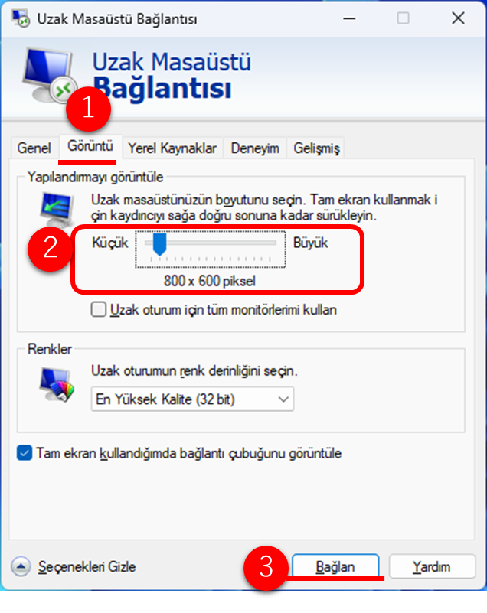The width and height of the screenshot is (487, 613).
Task: Click the display configuration monitor icon
Action: click(57, 210)
